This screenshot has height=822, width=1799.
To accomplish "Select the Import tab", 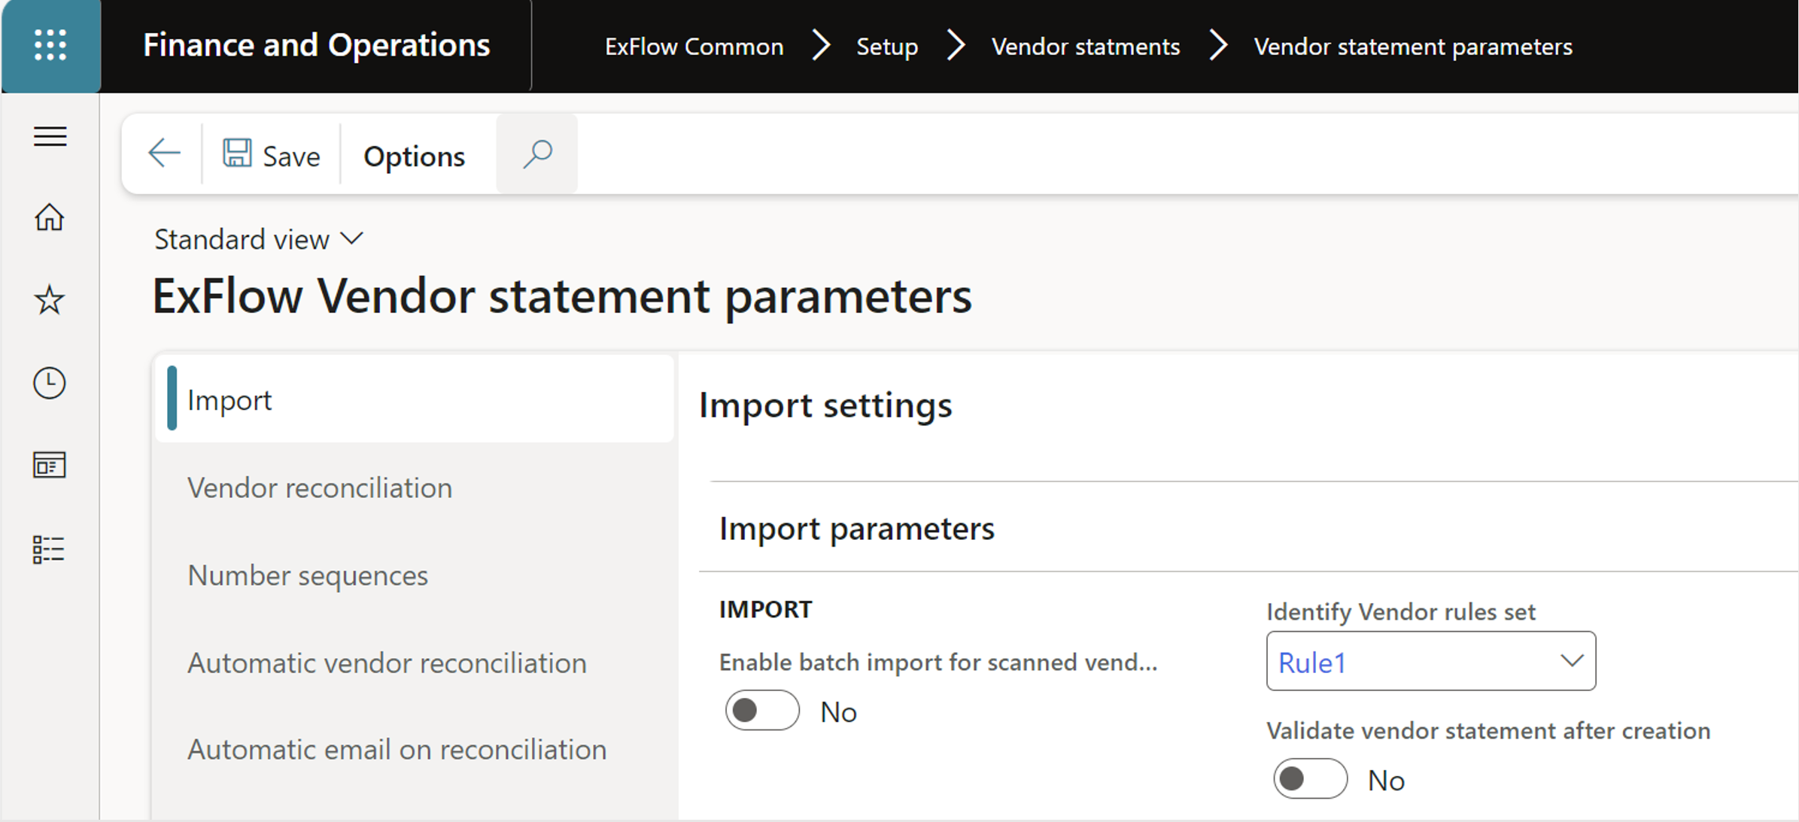I will coord(414,399).
